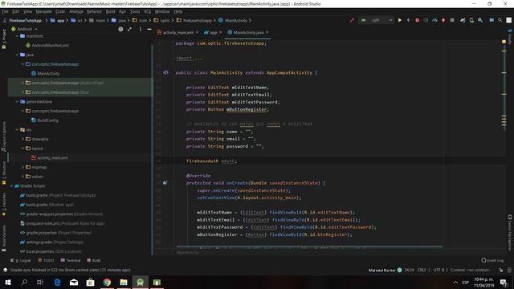Open the action center notification icon
This screenshot has height=289, width=514.
[504, 282]
